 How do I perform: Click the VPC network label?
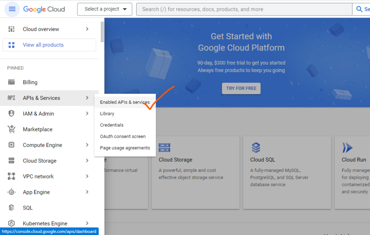coord(38,176)
